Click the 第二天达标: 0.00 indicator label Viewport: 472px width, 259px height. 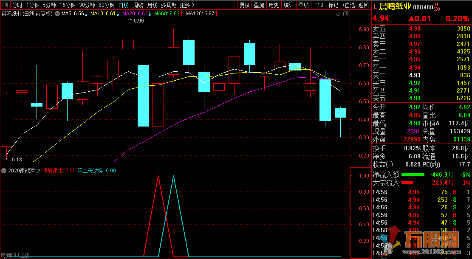pyautogui.click(x=96, y=171)
